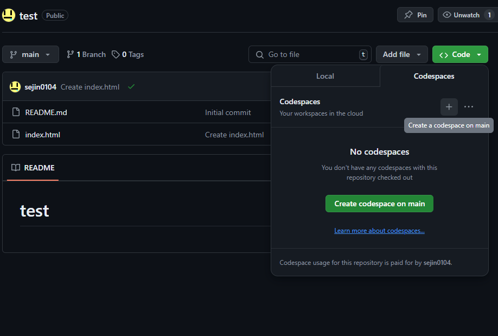The height and width of the screenshot is (336, 498).
Task: Click the file icon beside README.md
Action: [x=16, y=112]
